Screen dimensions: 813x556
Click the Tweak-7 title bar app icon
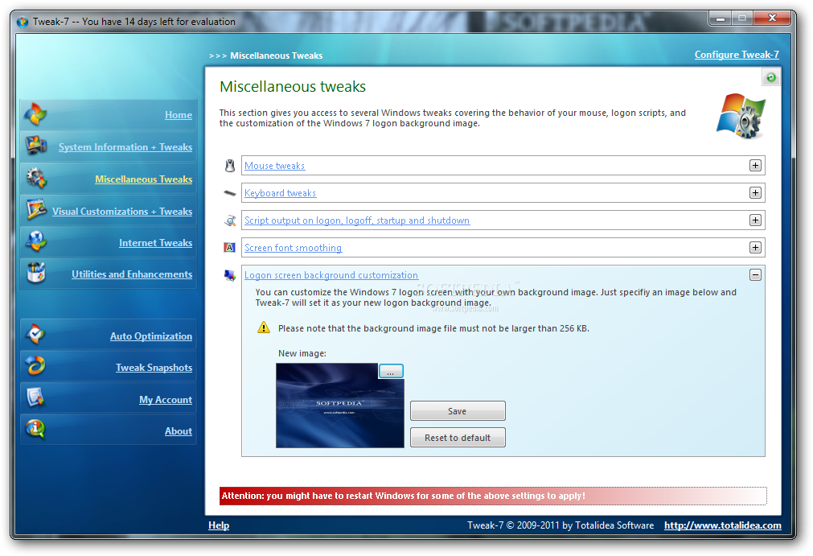point(23,22)
